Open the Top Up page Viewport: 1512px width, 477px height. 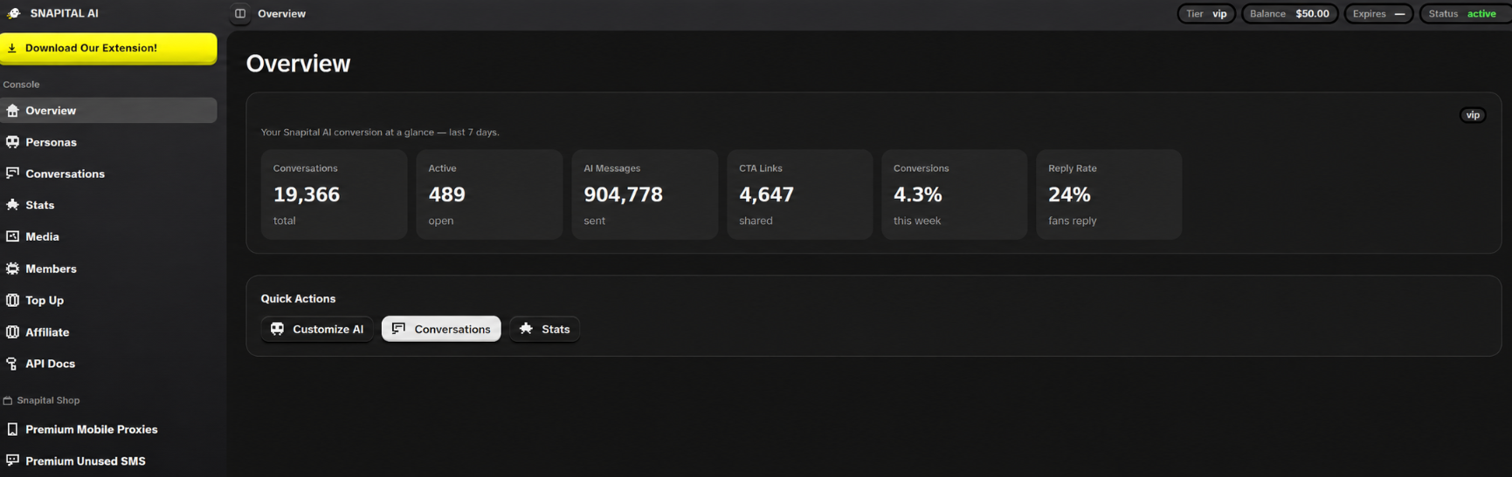pyautogui.click(x=108, y=300)
